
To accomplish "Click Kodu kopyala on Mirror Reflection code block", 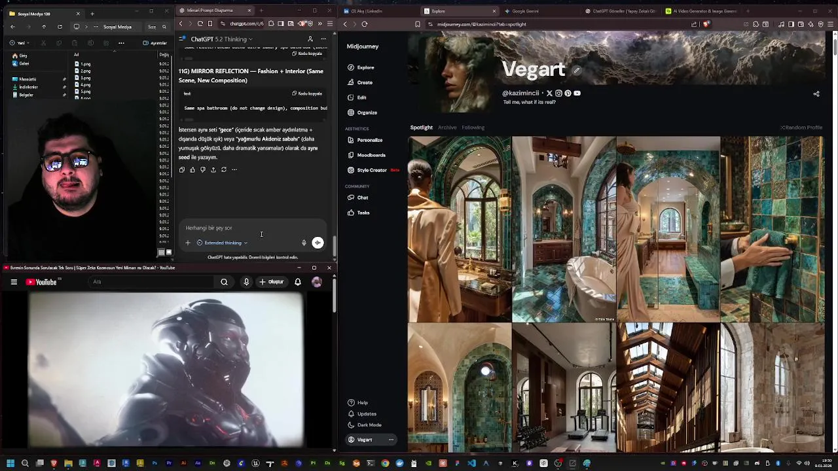I will click(x=307, y=94).
